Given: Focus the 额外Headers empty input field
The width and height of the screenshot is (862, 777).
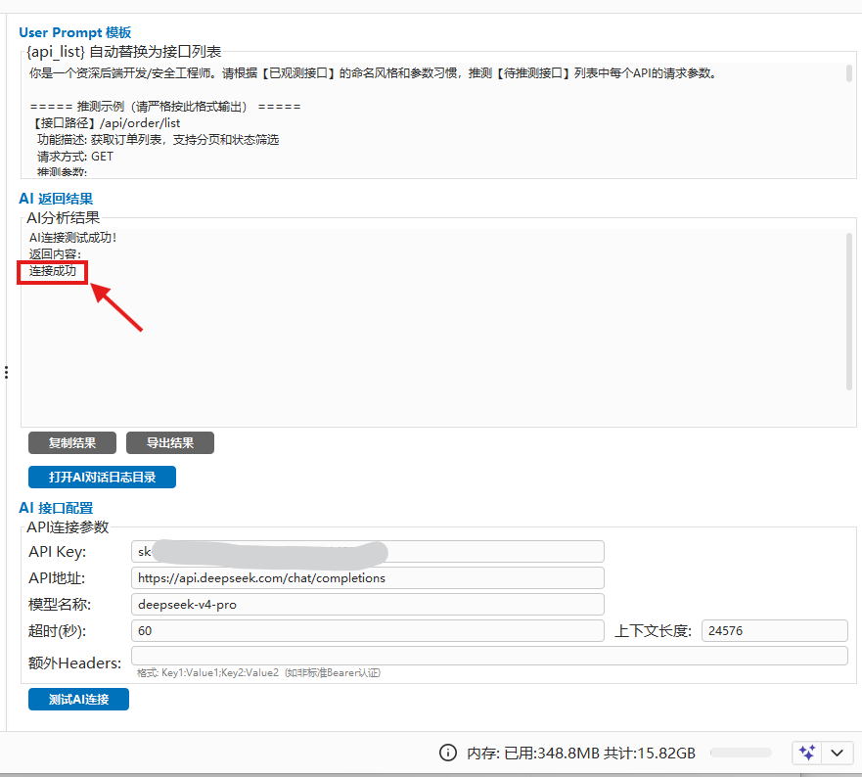Looking at the screenshot, I should click(489, 656).
